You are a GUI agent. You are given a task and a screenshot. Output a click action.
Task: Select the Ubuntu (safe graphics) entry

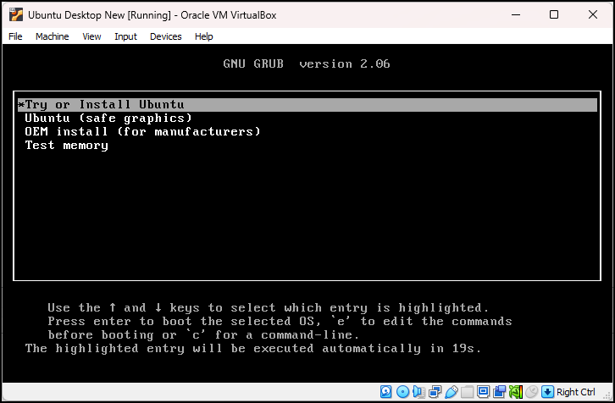tap(108, 118)
